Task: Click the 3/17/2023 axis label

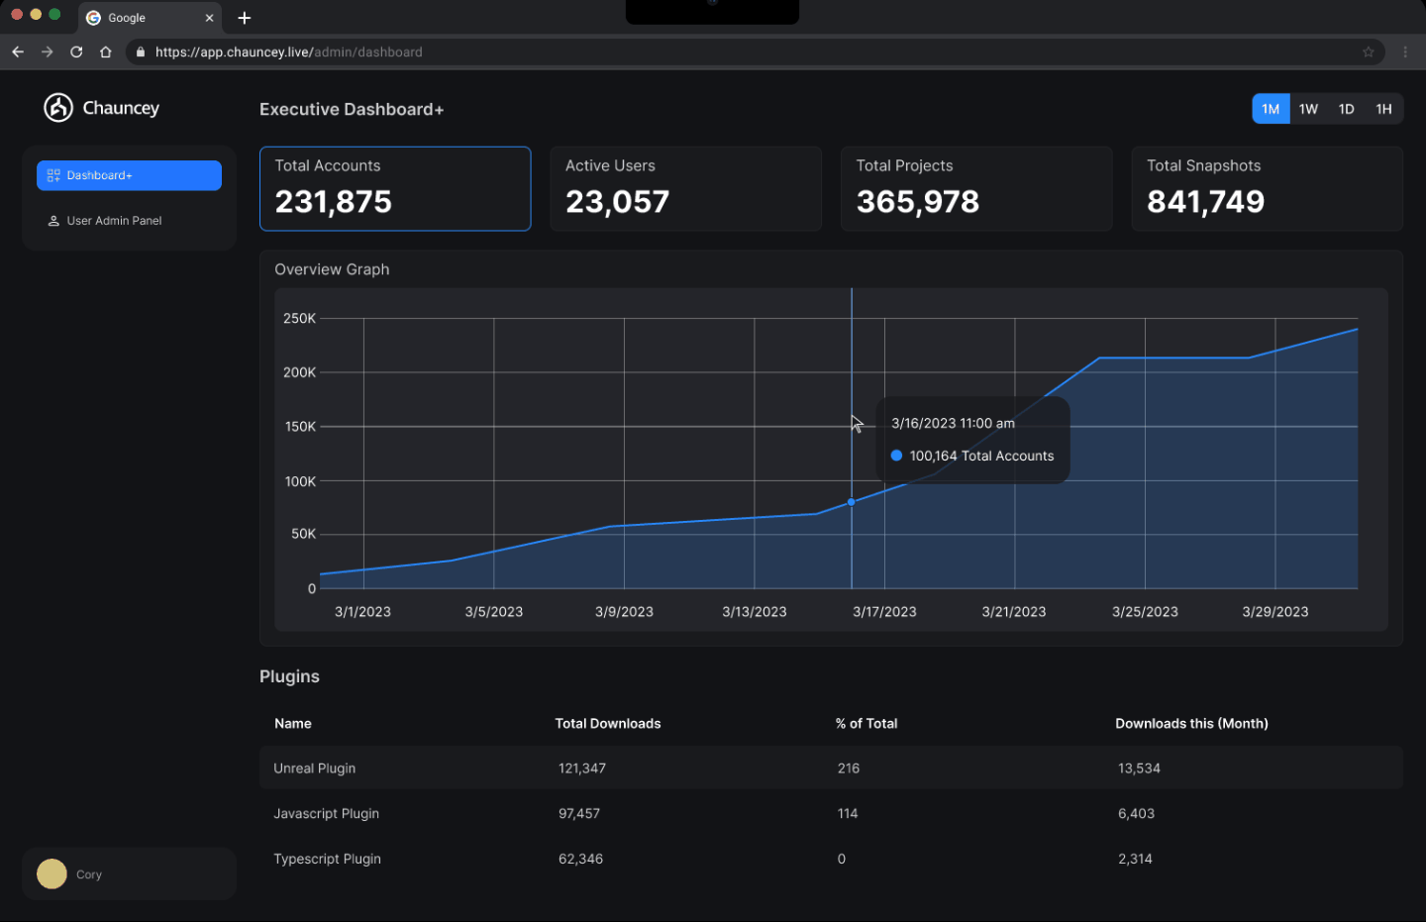Action: pos(884,612)
